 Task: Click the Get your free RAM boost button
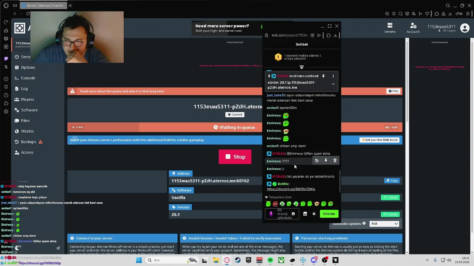pos(380,140)
